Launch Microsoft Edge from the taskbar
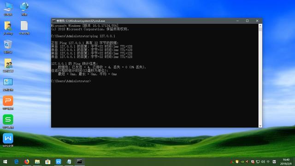 [17, 162]
